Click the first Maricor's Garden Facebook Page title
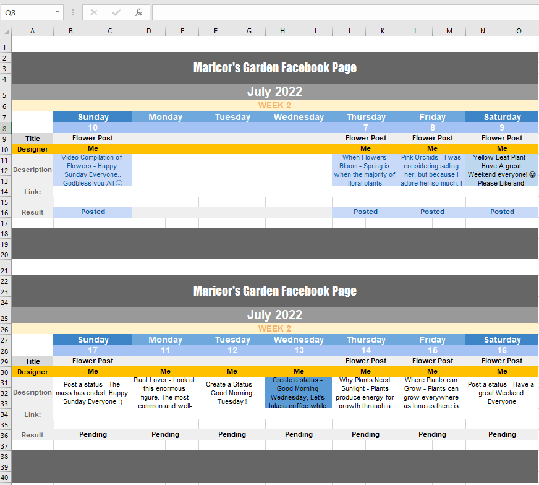 click(x=275, y=68)
